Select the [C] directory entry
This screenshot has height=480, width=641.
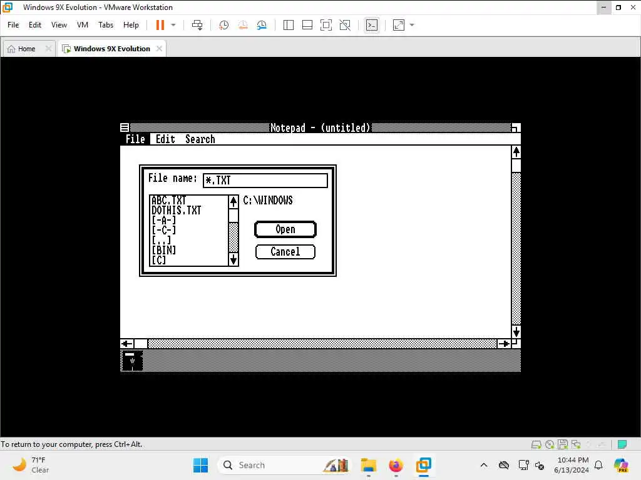point(158,259)
